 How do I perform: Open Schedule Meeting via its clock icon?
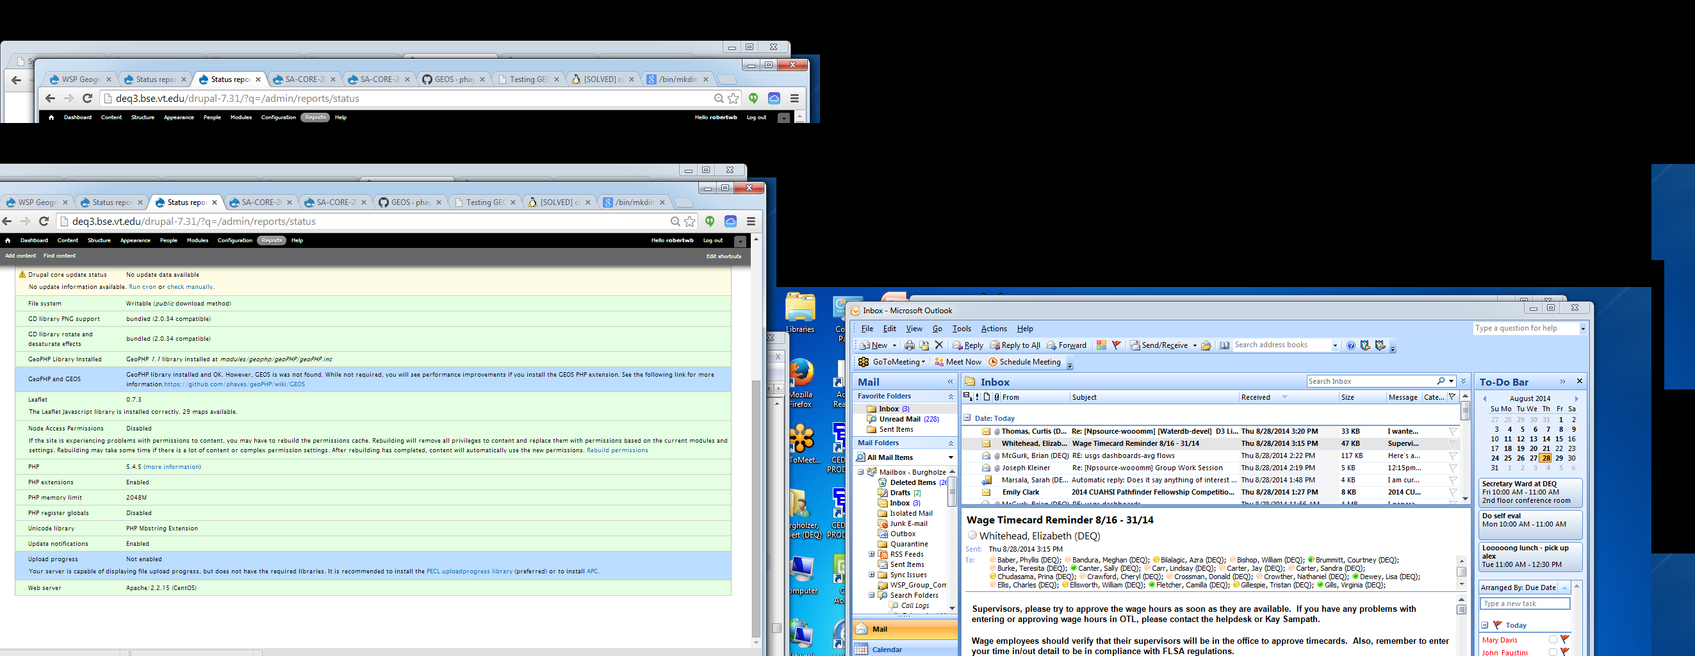point(994,361)
